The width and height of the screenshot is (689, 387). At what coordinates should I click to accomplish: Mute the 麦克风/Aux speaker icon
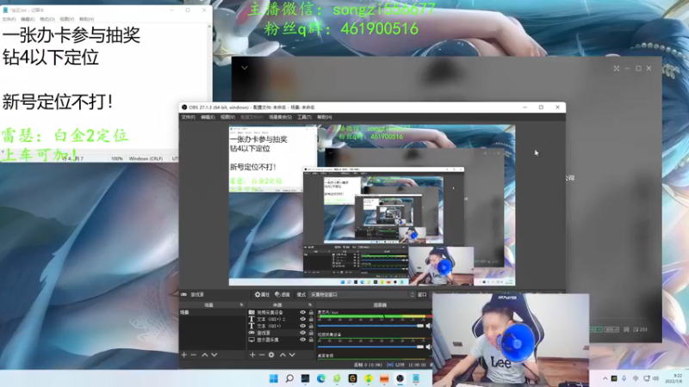pyautogui.click(x=428, y=326)
